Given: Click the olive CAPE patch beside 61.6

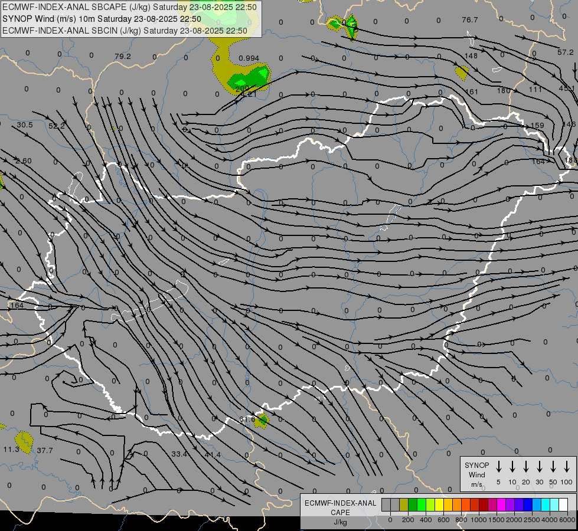Looking at the screenshot, I should [262, 421].
